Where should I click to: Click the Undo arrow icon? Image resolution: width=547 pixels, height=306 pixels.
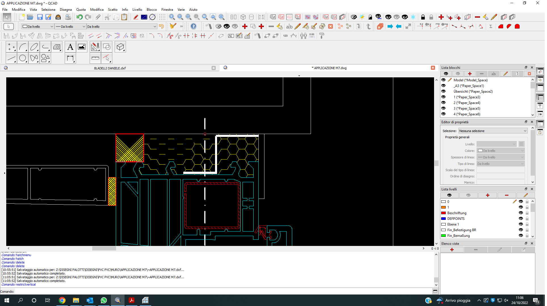point(80,17)
